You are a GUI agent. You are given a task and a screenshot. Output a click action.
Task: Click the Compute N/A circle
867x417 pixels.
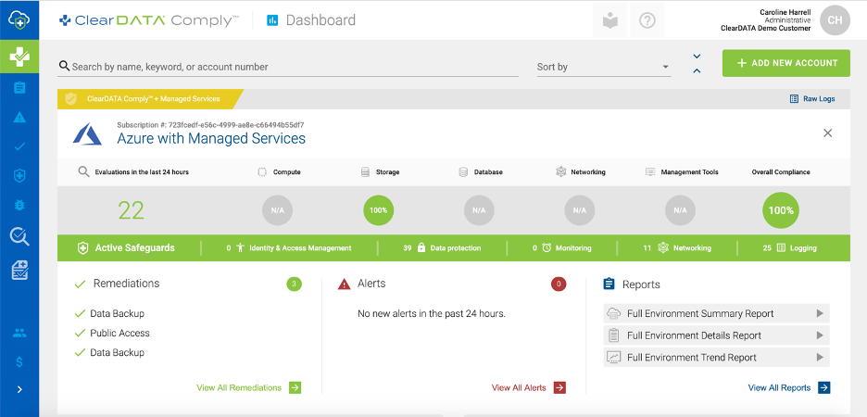[277, 210]
